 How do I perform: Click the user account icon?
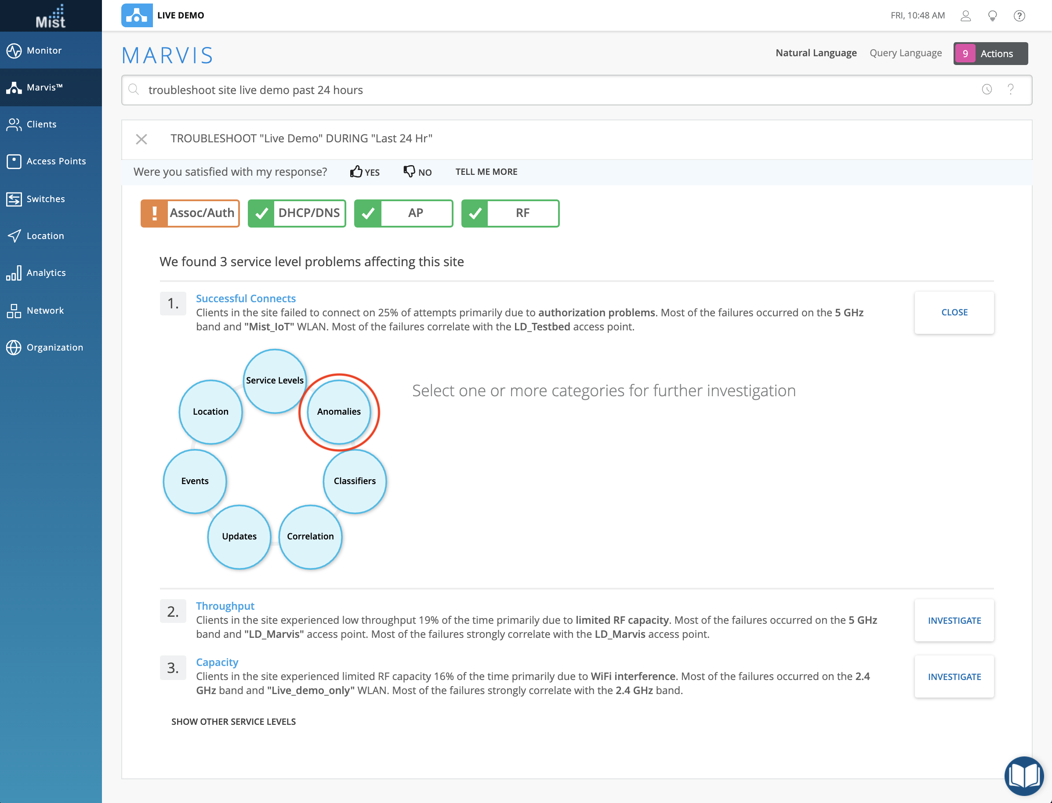pos(965,16)
